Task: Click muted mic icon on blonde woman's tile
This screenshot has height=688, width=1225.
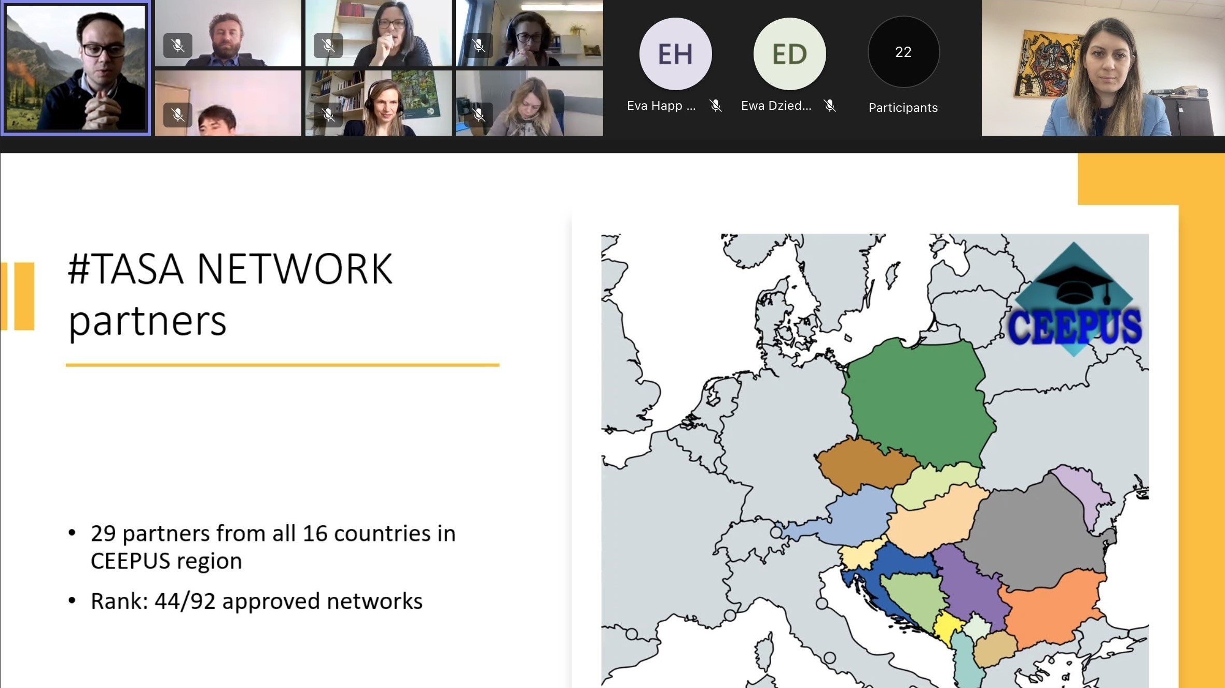Action: point(479,115)
